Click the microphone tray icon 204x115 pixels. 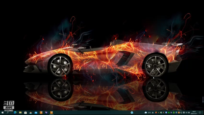click(184, 112)
